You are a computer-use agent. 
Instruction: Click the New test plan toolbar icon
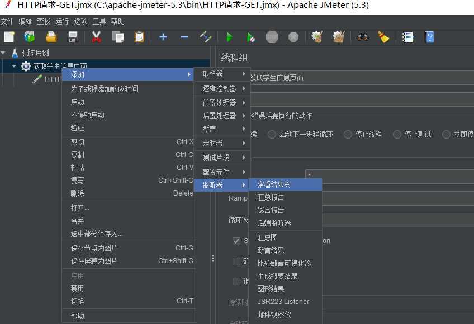tap(9, 37)
